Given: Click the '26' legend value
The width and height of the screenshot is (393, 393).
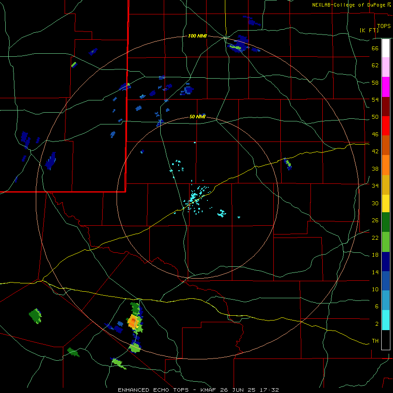Looking at the screenshot, I should (375, 221).
